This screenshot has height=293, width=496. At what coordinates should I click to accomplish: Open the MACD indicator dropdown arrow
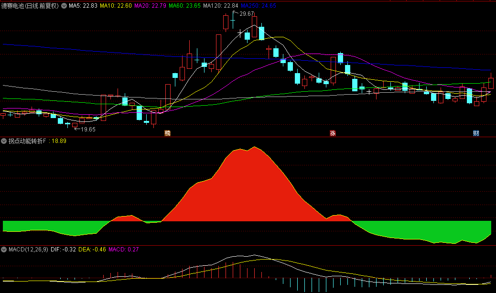click(x=4, y=250)
